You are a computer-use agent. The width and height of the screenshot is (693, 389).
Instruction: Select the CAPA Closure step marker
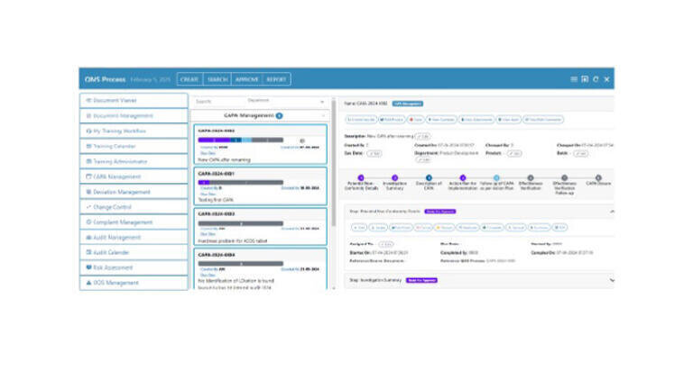(598, 178)
